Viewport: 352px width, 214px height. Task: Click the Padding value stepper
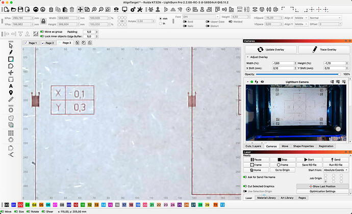(x=97, y=32)
